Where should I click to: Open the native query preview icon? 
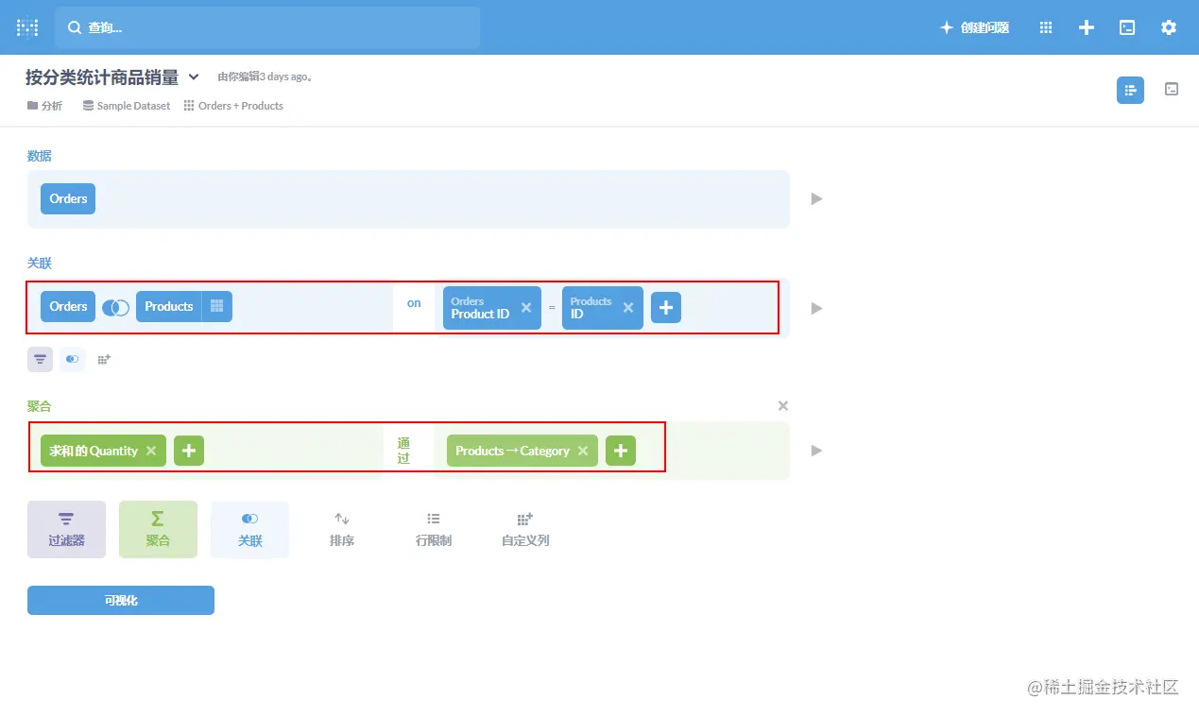tap(1172, 89)
